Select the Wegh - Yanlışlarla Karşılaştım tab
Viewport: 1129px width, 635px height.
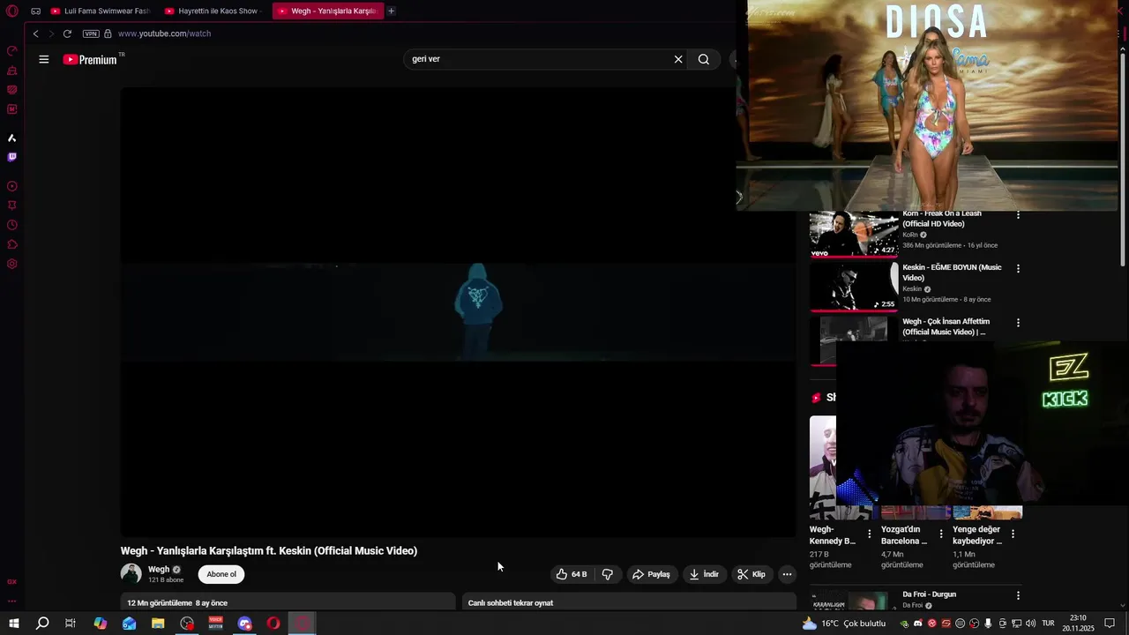pos(327,11)
